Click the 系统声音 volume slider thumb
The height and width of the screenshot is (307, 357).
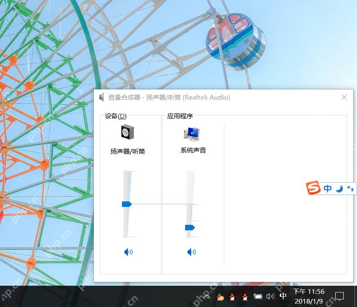click(190, 227)
